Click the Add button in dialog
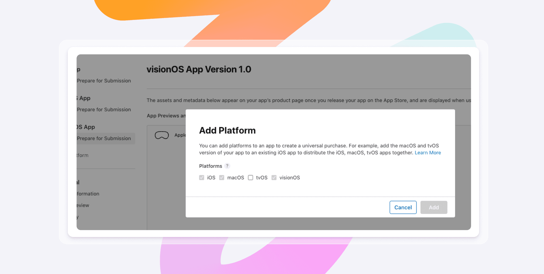 coord(434,207)
